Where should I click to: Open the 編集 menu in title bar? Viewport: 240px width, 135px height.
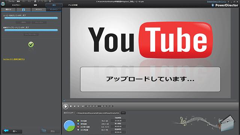click(18, 1)
